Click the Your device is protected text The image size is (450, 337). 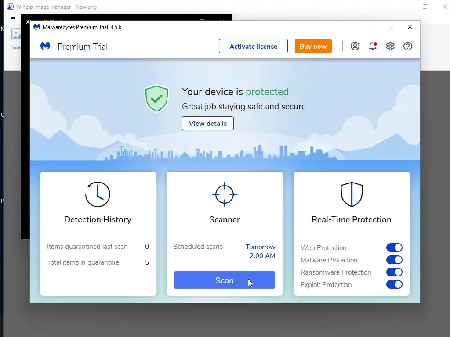pyautogui.click(x=236, y=92)
